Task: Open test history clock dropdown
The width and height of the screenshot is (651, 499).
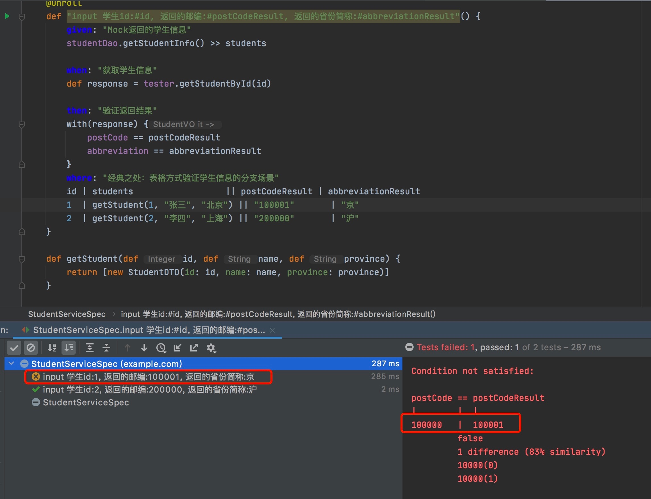Action: coord(161,348)
